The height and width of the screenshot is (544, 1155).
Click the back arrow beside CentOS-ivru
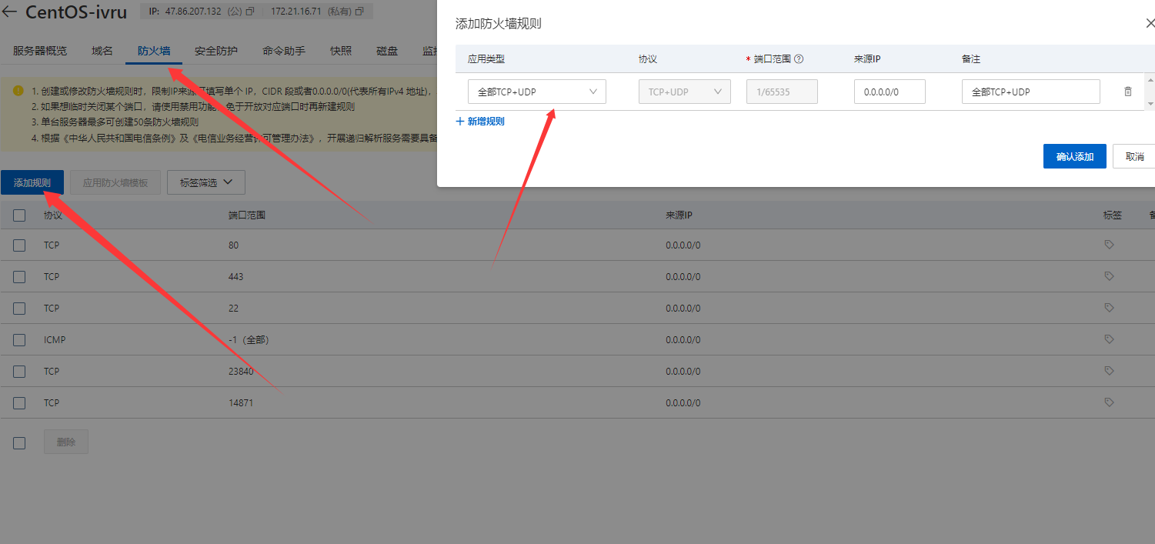(9, 12)
